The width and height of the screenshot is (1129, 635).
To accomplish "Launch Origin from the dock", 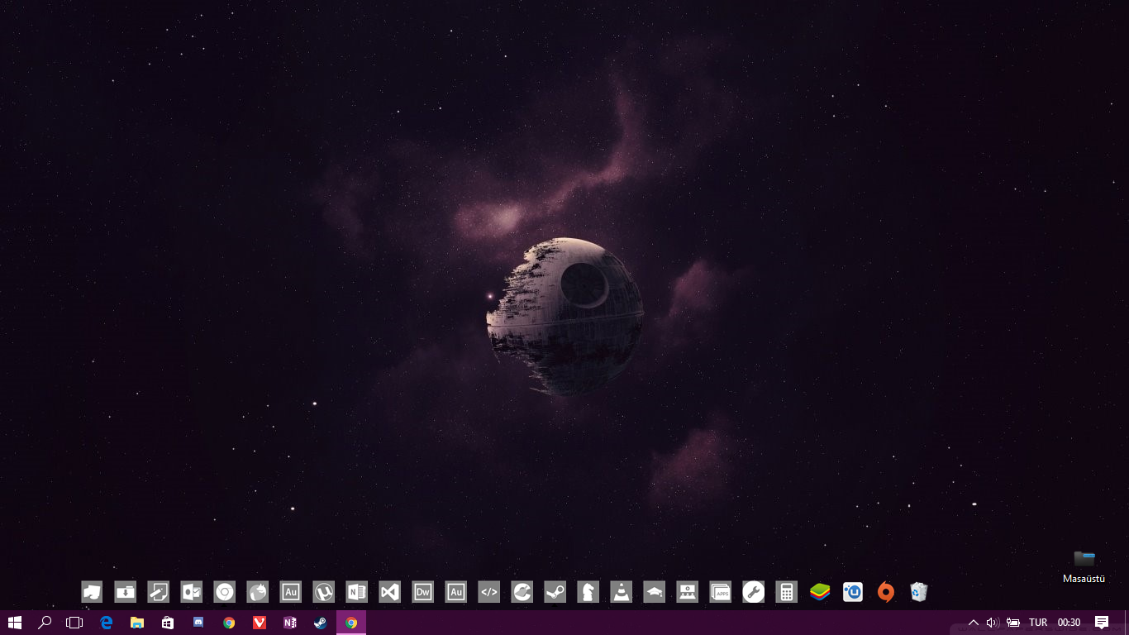I will pos(885,591).
